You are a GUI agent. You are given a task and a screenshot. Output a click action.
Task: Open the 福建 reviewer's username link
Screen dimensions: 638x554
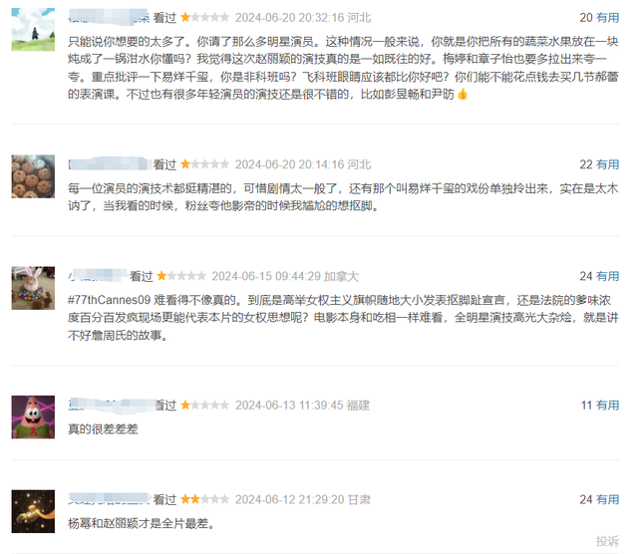(x=111, y=406)
